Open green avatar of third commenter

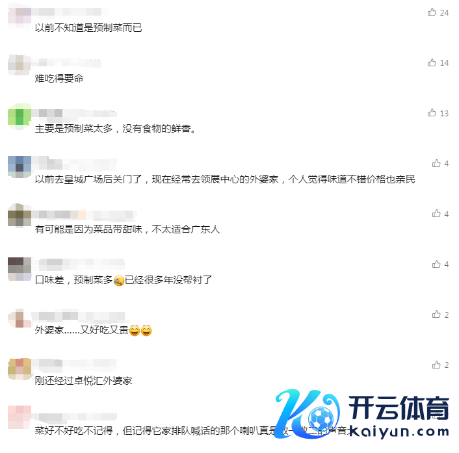point(20,117)
